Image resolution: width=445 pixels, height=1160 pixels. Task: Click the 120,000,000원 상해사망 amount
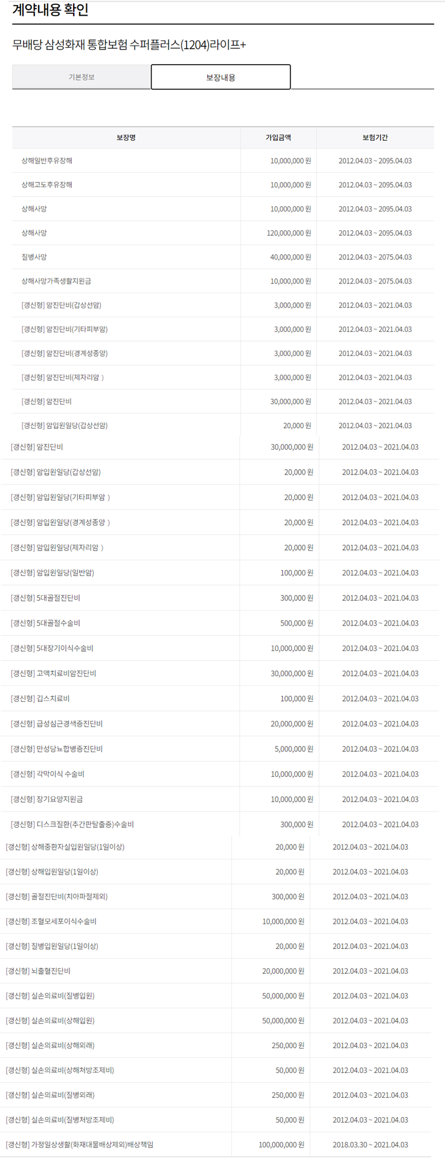tap(289, 233)
